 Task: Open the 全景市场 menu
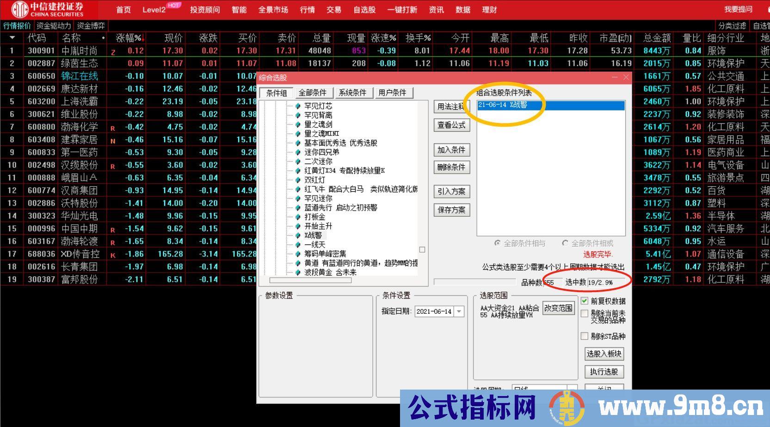tap(273, 10)
